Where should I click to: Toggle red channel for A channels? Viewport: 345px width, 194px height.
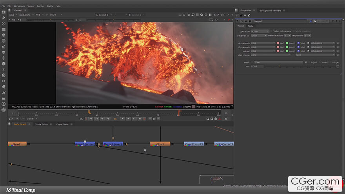point(278,43)
